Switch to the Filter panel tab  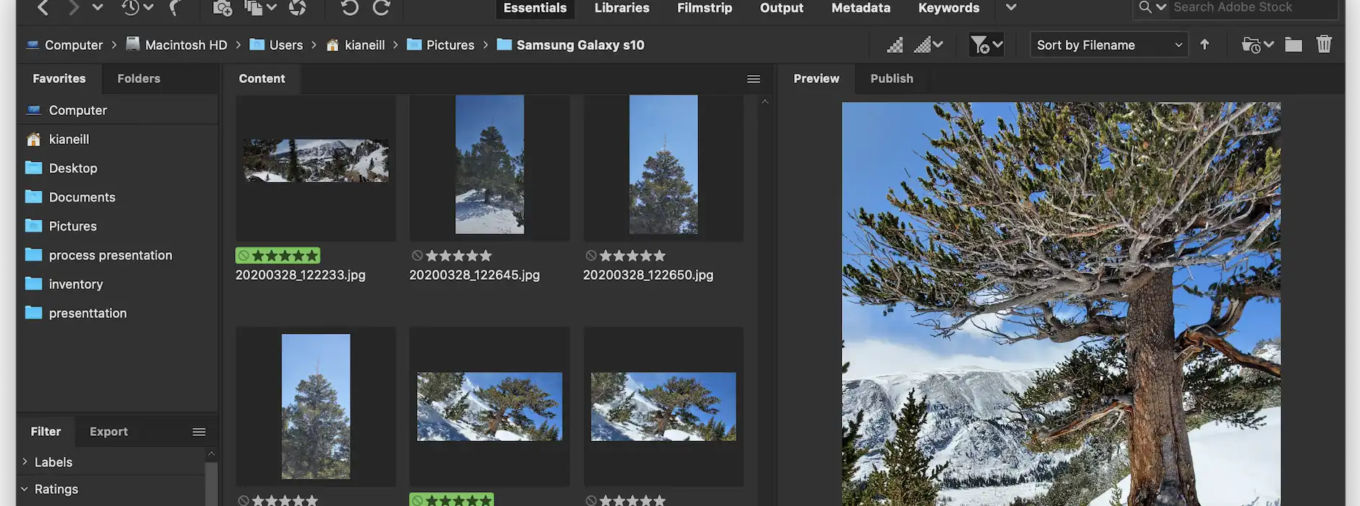pyautogui.click(x=46, y=432)
